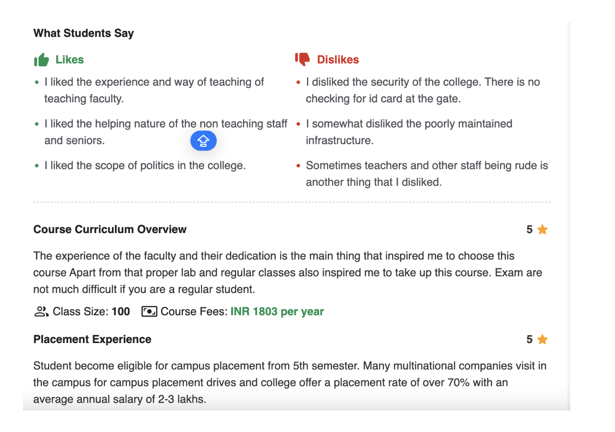Click the like about scope of politics
This screenshot has width=615, height=432.
point(145,166)
